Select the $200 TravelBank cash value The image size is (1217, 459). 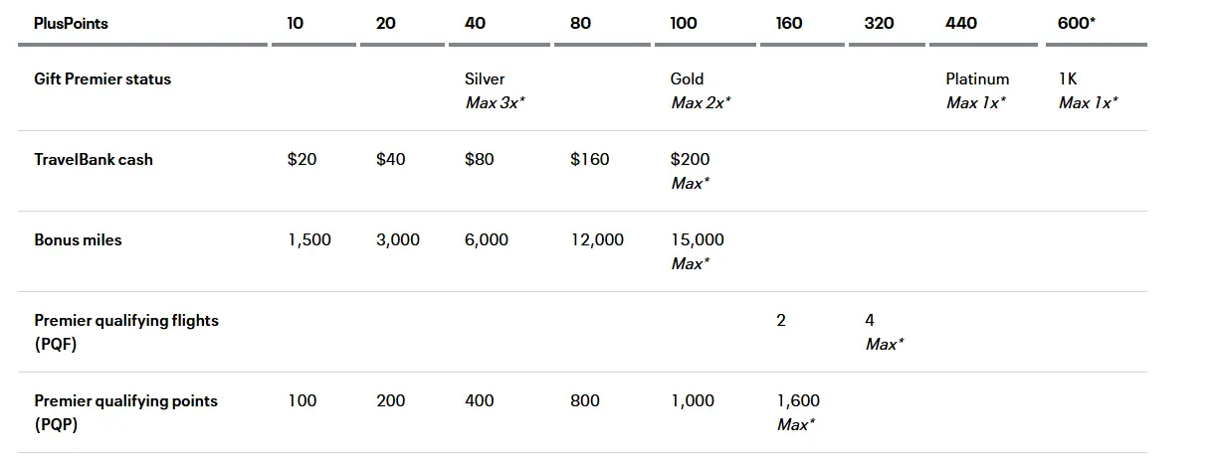tap(690, 159)
